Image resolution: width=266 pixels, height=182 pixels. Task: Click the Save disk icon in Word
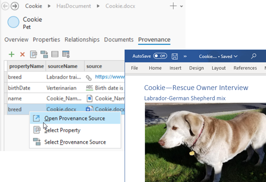175,56
